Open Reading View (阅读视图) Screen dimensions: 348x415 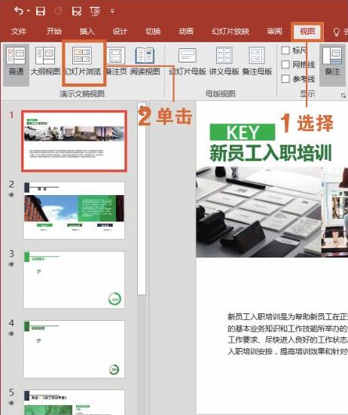145,62
